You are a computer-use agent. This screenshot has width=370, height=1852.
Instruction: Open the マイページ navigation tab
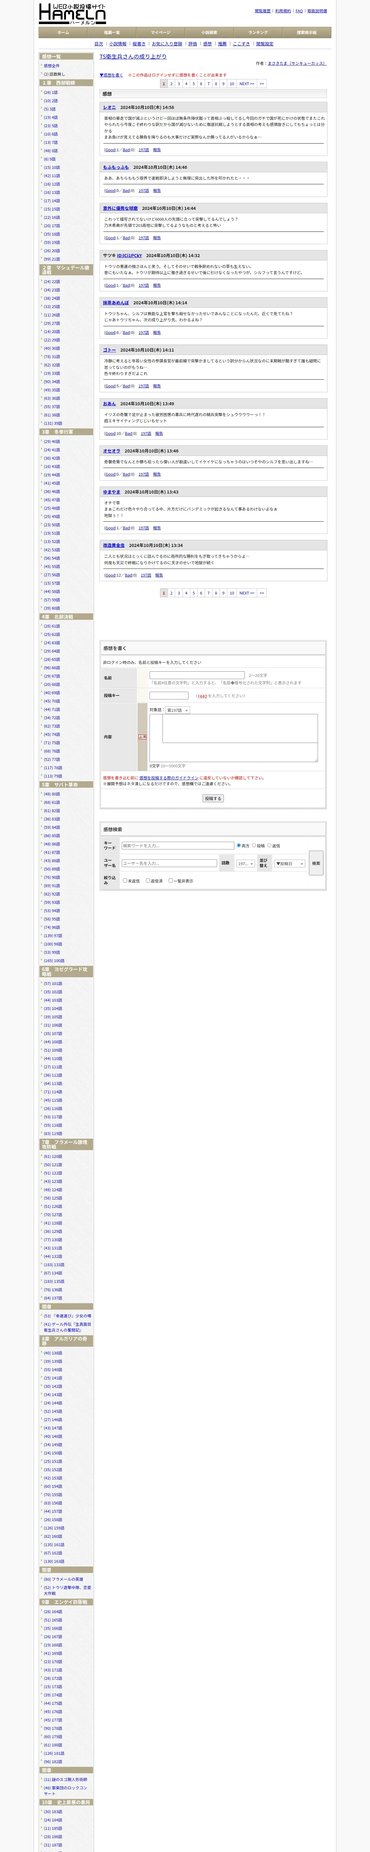(x=161, y=32)
